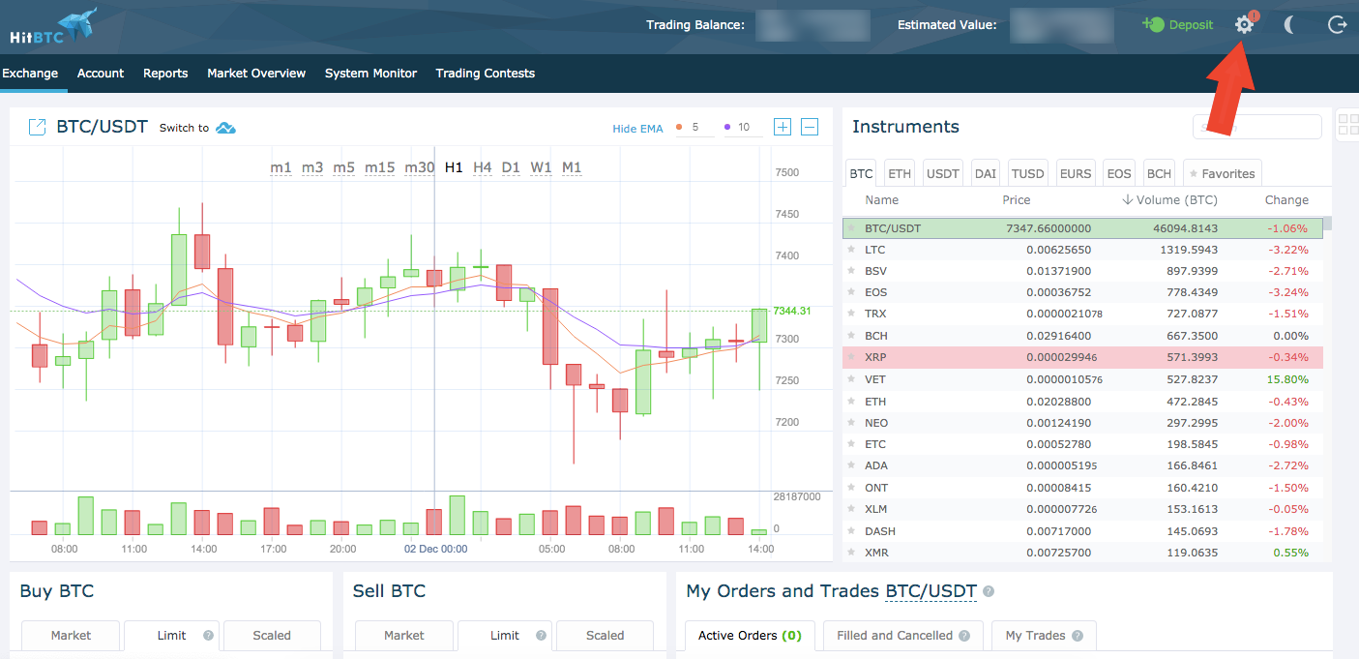Toggle favorite star for VET
1359x659 pixels.
(x=851, y=379)
